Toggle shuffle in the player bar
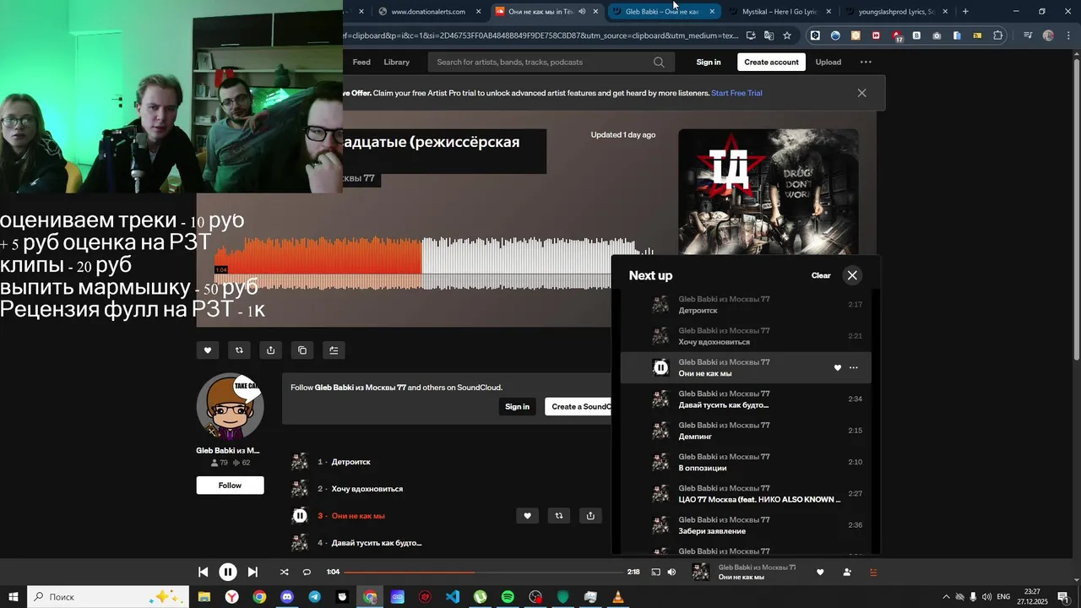 coord(284,572)
